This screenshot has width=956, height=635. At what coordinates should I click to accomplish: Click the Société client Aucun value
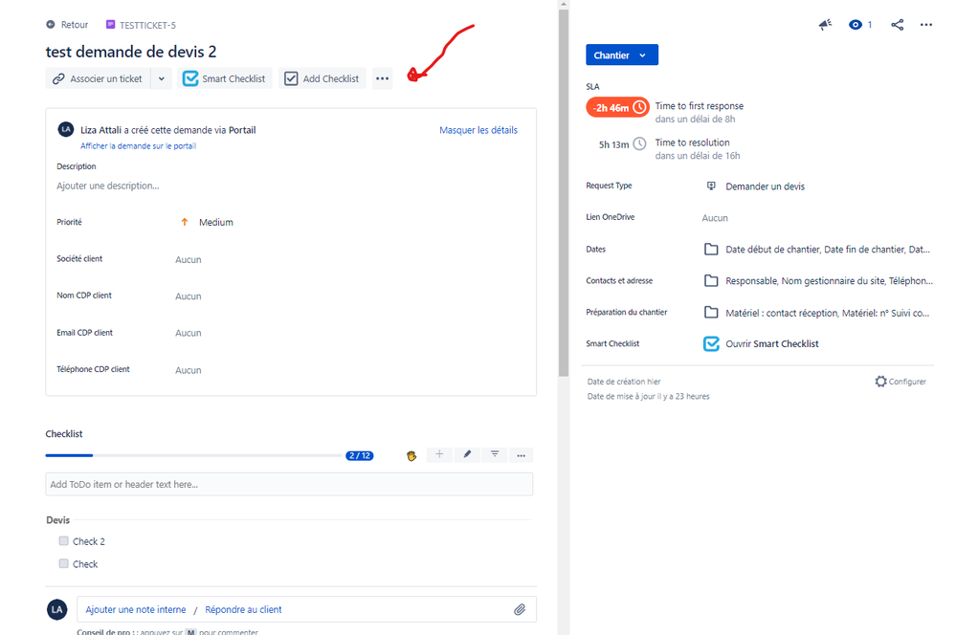pos(189,259)
